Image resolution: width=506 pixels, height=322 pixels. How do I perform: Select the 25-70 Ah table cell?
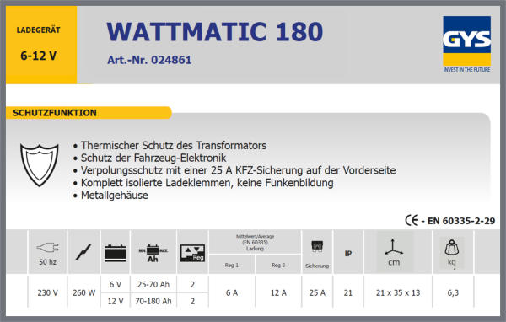click(153, 284)
